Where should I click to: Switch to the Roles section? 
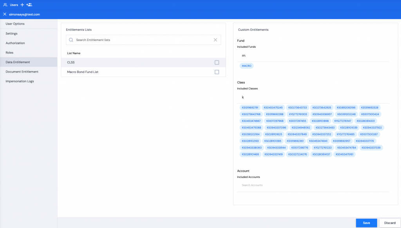29,53
